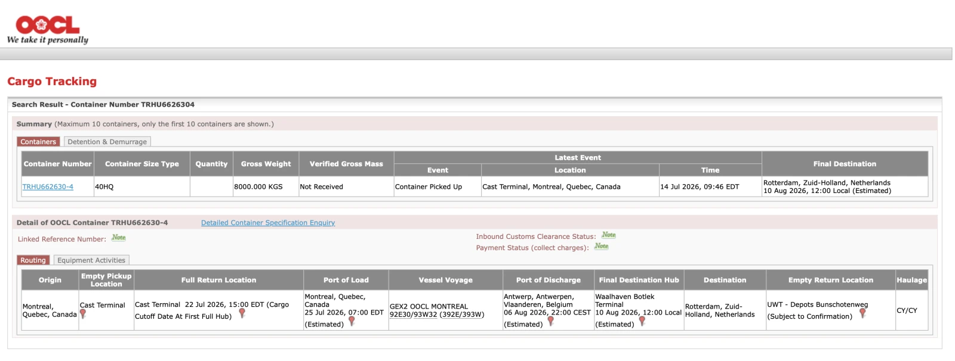The height and width of the screenshot is (361, 955).
Task: Click the Port of Load header
Action: [x=346, y=280]
